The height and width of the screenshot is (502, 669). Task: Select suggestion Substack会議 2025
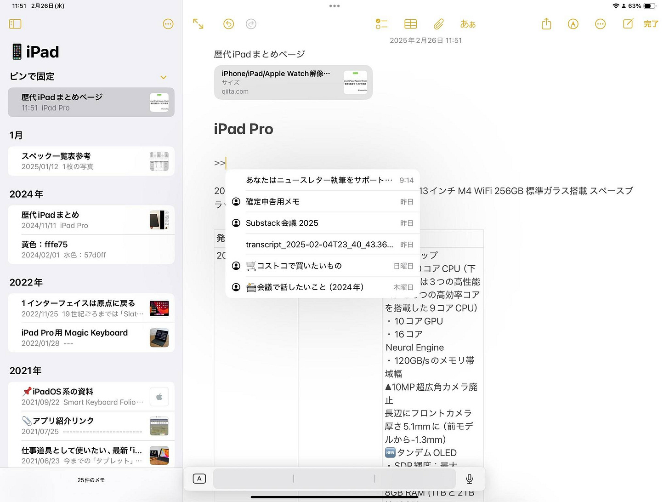(x=323, y=223)
